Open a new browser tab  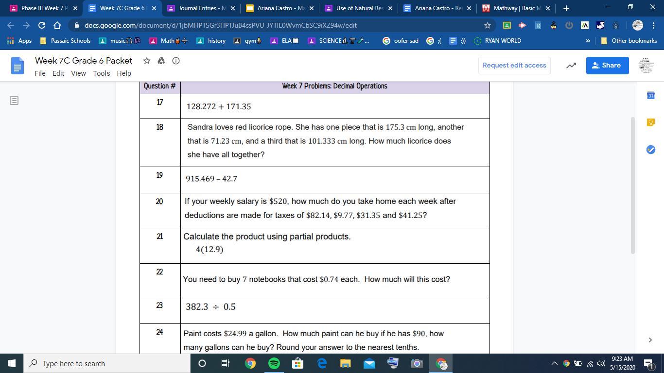click(566, 8)
